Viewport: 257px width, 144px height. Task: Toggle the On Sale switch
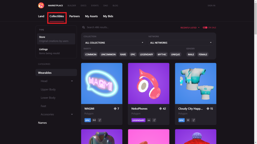[205, 27]
